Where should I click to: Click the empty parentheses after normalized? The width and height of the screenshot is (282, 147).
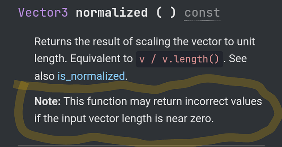point(166,13)
